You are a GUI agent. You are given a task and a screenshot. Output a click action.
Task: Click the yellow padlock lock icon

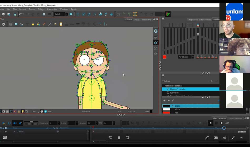click(33, 24)
